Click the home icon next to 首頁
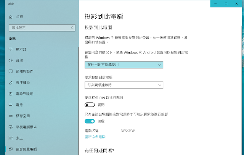Screen dimensions: 244x155 coord(11,17)
